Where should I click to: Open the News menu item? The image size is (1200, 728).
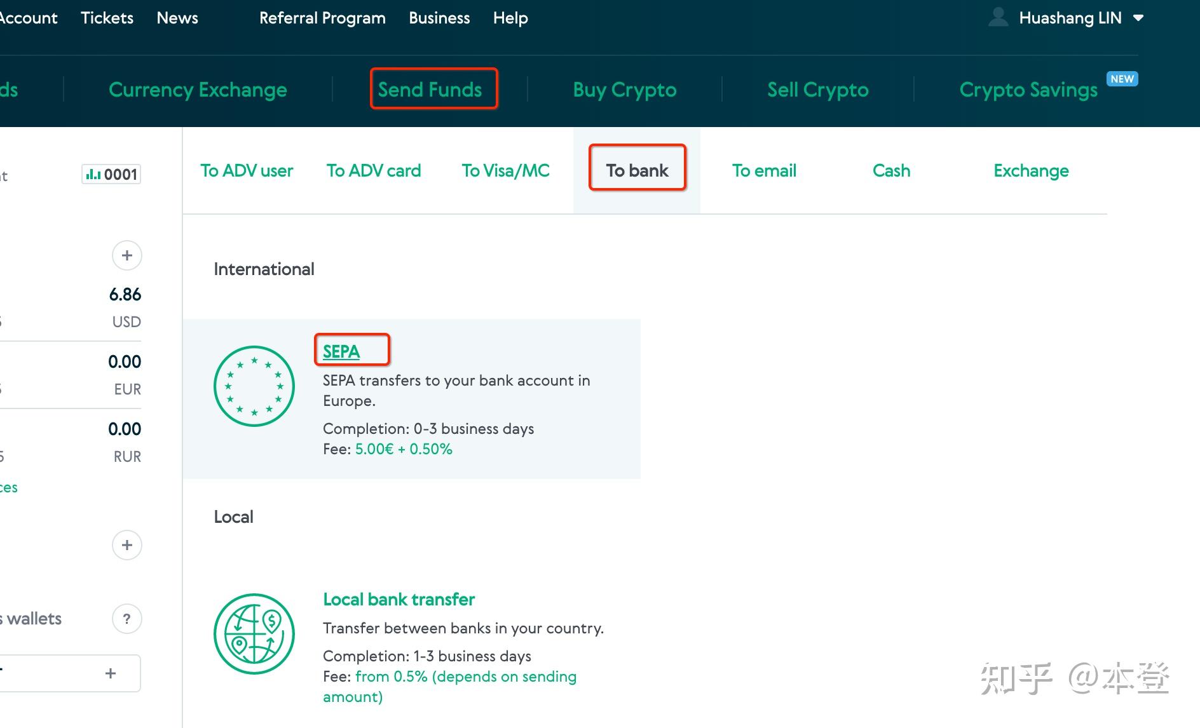(176, 17)
